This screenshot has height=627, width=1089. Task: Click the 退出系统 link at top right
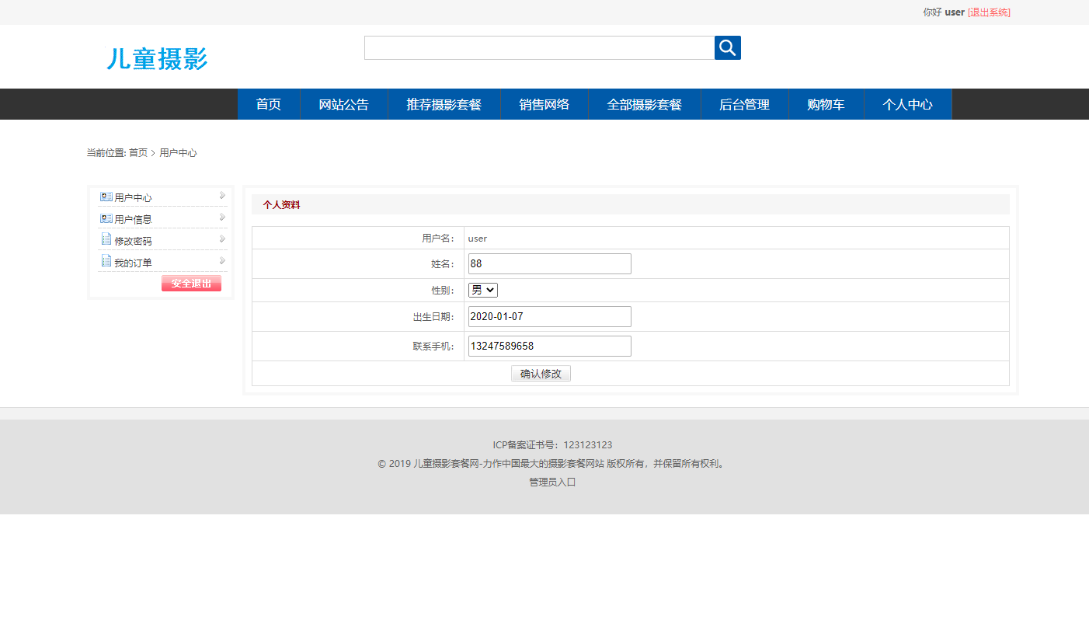pyautogui.click(x=988, y=12)
